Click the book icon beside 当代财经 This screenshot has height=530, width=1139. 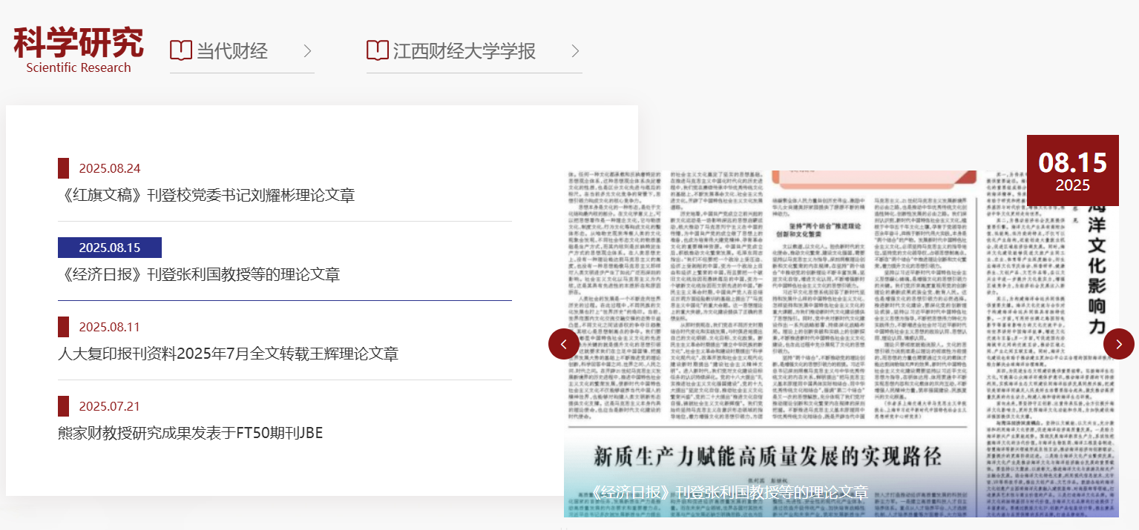coord(181,50)
